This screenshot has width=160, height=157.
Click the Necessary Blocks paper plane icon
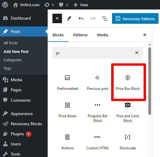[x=5, y=124]
